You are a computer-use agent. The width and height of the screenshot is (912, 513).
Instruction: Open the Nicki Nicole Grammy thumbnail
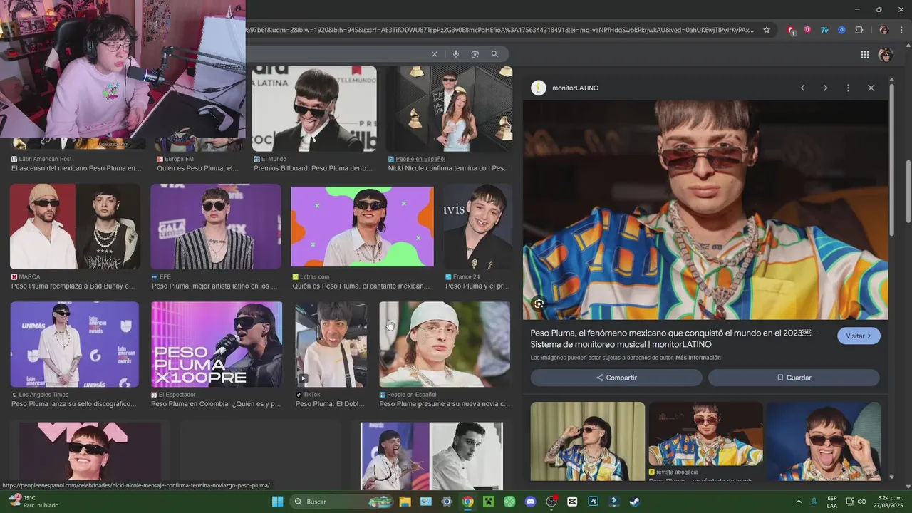(x=450, y=109)
